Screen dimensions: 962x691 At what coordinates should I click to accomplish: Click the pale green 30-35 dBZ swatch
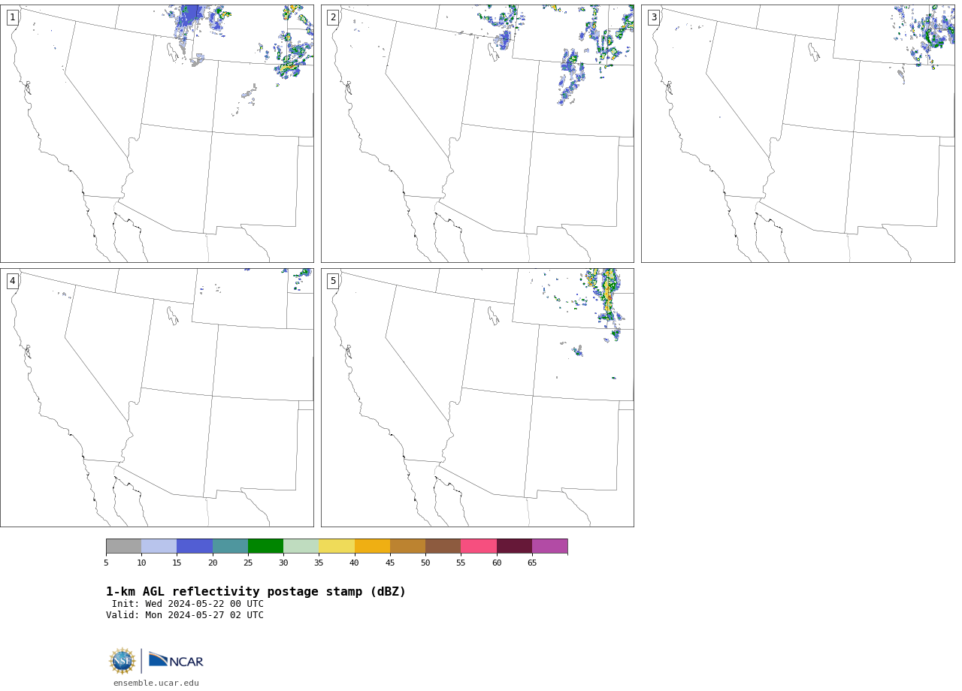(x=301, y=546)
